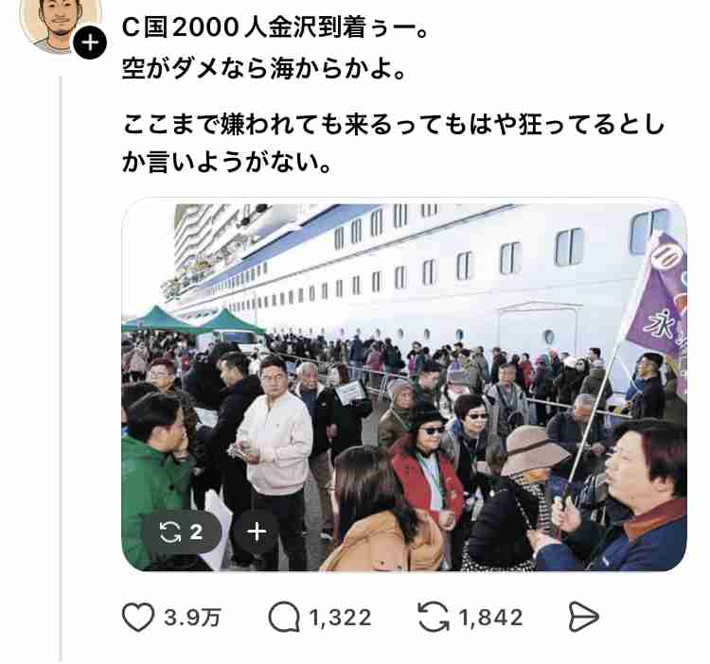Viewport: 710px width, 664px height.
Task: Repost using the circular arrows icon
Action: click(x=434, y=617)
